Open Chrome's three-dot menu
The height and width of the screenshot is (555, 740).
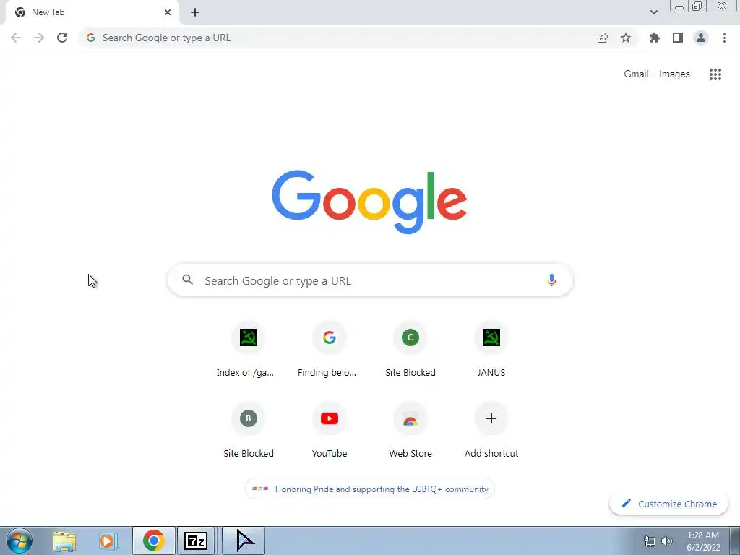click(x=724, y=38)
